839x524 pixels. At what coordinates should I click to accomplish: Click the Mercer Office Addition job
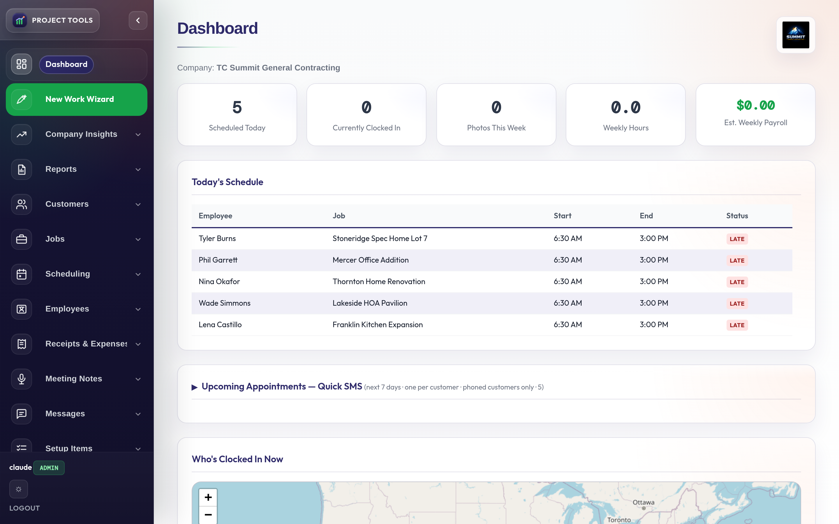(370, 260)
